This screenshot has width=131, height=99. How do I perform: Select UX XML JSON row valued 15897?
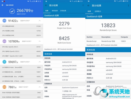pyautogui.click(x=21, y=72)
